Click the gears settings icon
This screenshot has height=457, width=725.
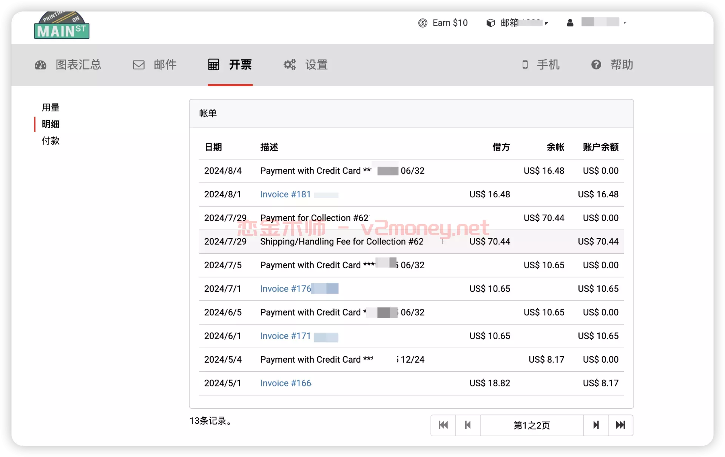(x=290, y=65)
